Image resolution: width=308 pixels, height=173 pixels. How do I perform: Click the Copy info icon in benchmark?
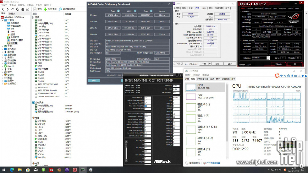(x=151, y=11)
